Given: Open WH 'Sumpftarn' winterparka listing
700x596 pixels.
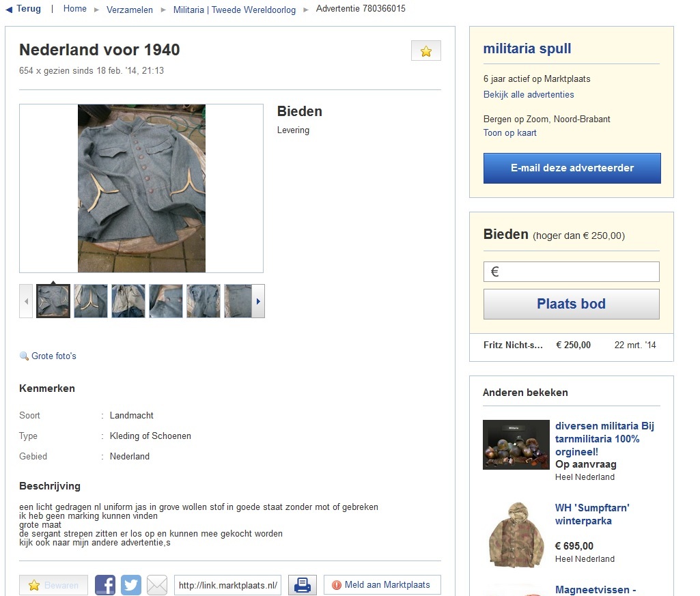Looking at the screenshot, I should point(592,514).
